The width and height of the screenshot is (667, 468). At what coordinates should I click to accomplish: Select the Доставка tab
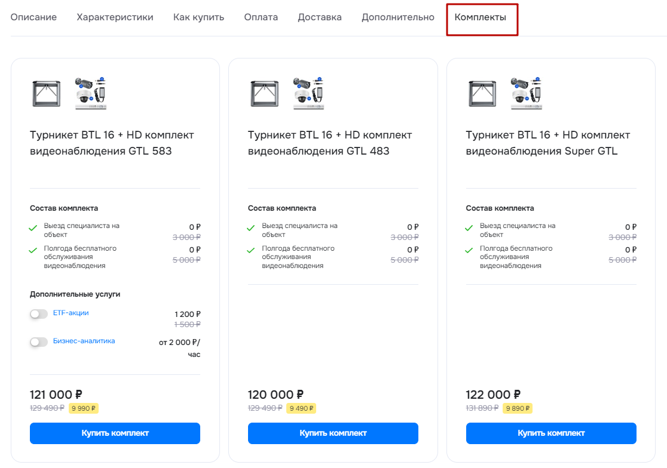coord(320,17)
